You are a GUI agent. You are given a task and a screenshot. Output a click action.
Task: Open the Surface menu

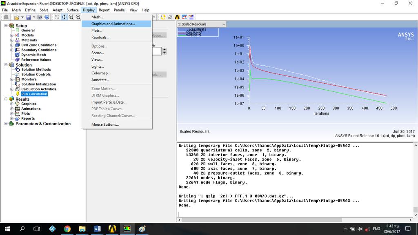[73, 10]
